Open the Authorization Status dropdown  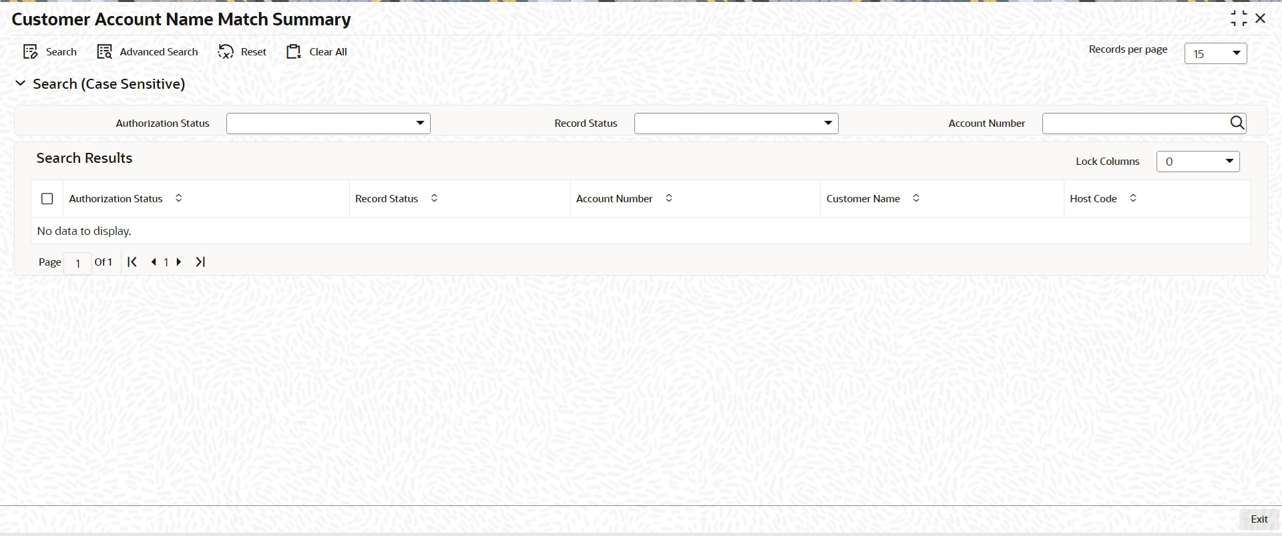(x=329, y=123)
